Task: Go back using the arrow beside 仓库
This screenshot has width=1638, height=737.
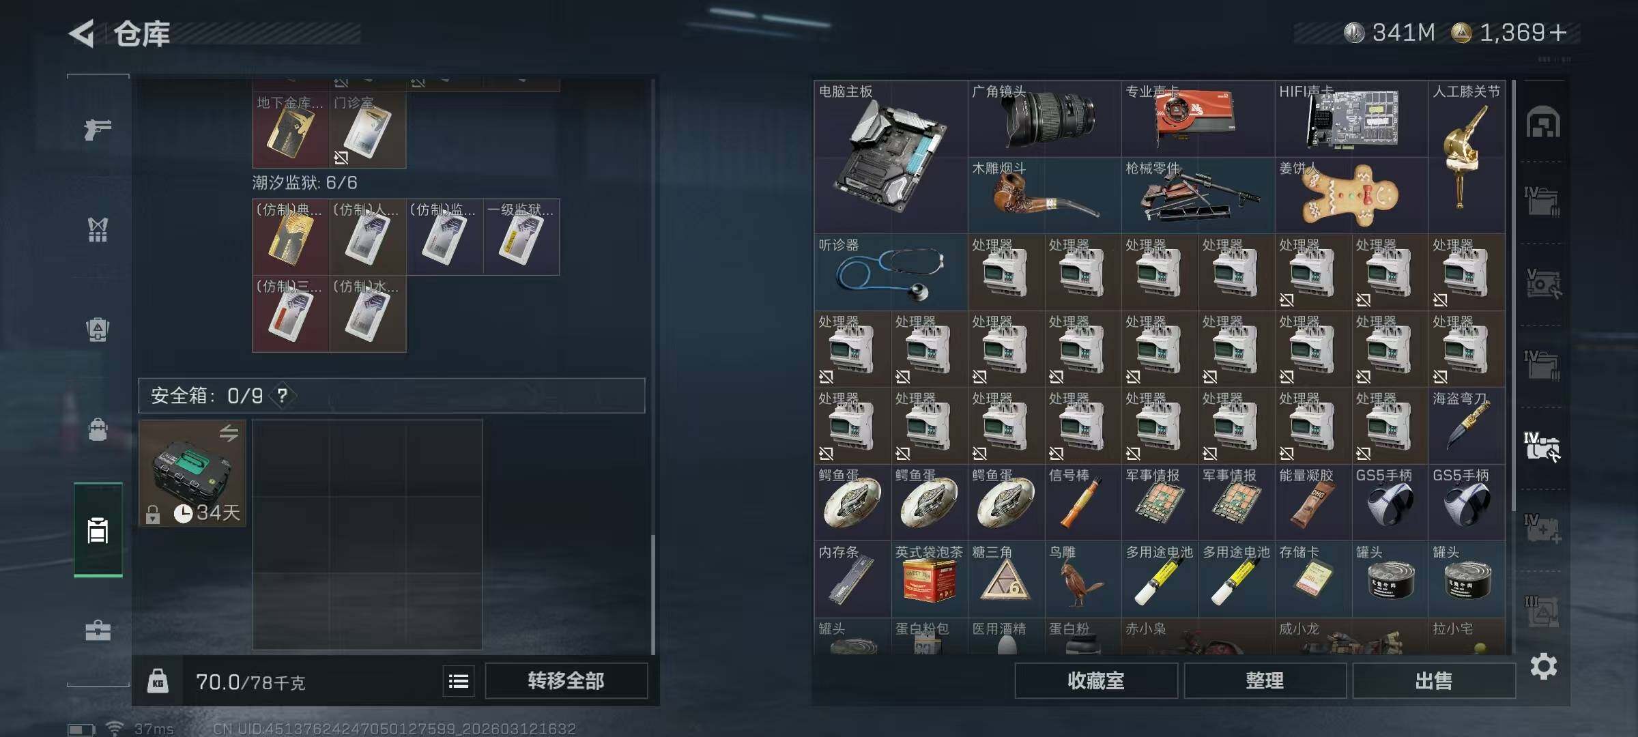Action: 81,33
